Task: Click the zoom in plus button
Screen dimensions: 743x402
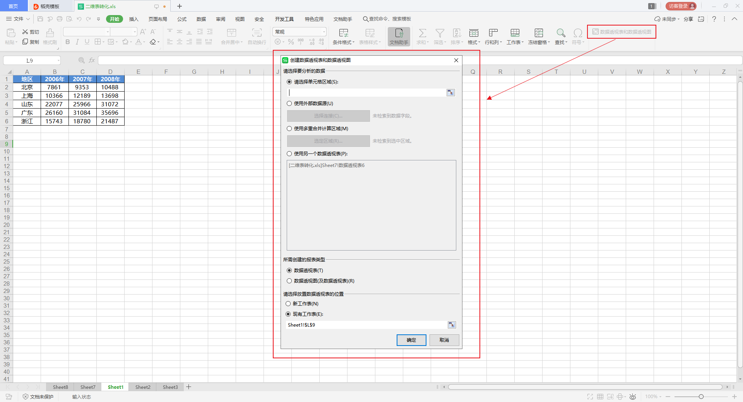Action: click(734, 397)
